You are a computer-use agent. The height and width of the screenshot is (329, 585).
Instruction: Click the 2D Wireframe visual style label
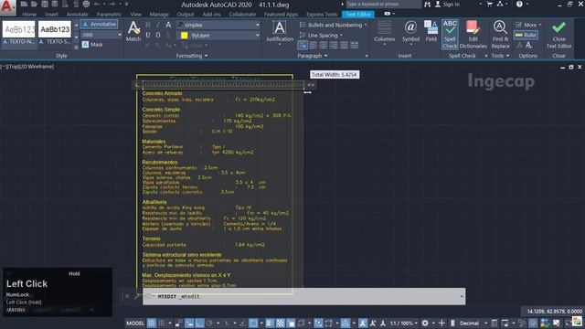tap(37, 67)
